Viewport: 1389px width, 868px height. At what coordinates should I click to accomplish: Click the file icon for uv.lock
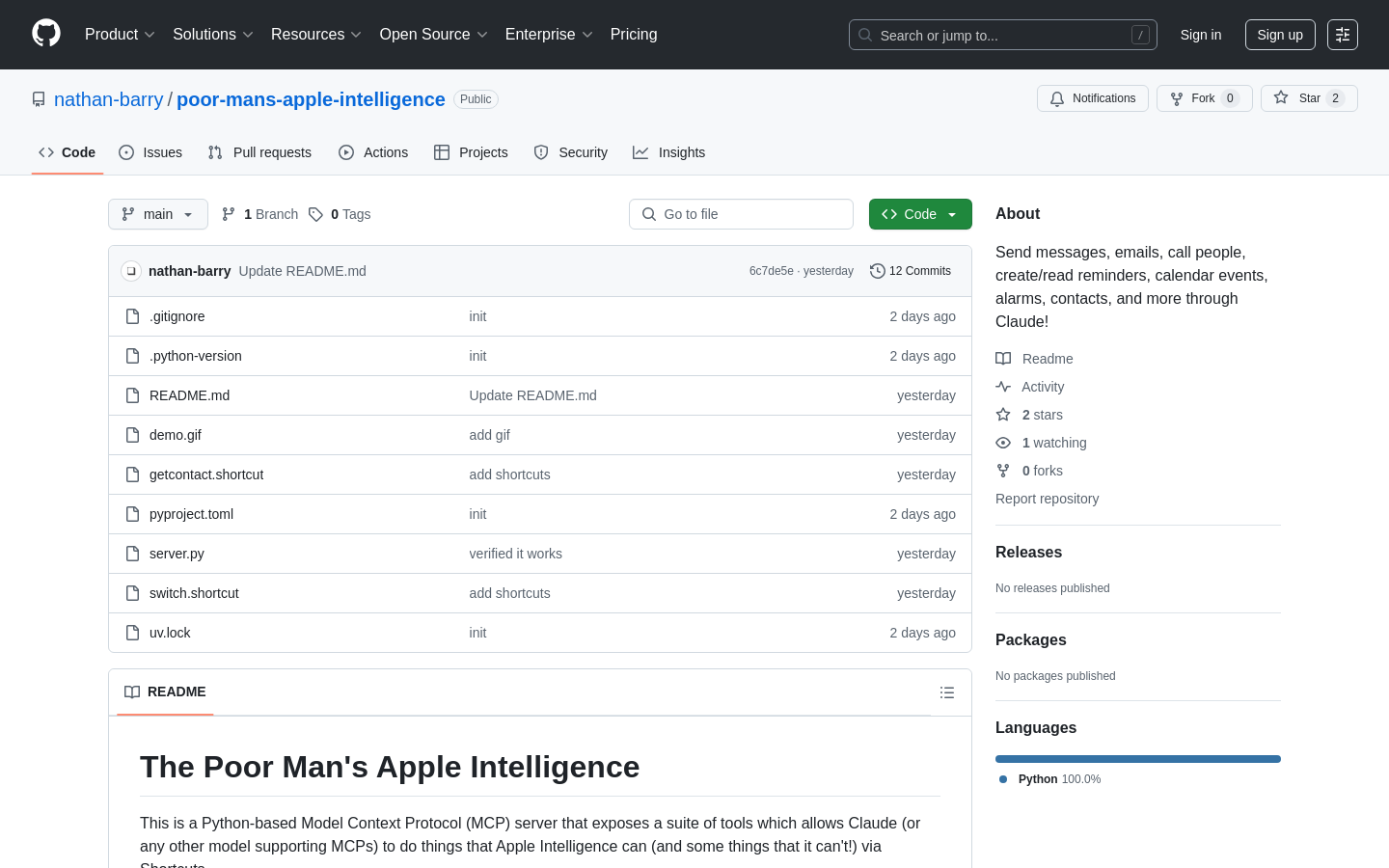click(x=133, y=633)
